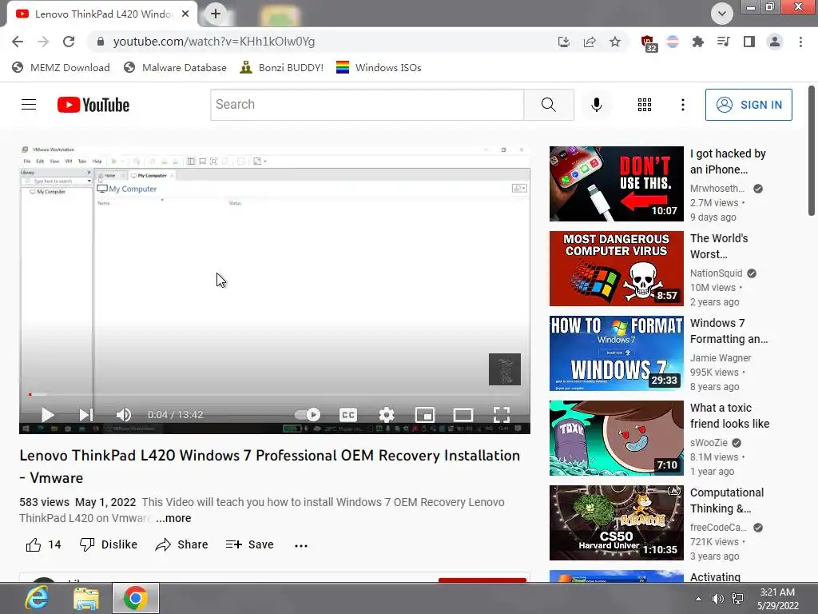Click the search magnifier button
818x614 pixels.
pyautogui.click(x=548, y=105)
